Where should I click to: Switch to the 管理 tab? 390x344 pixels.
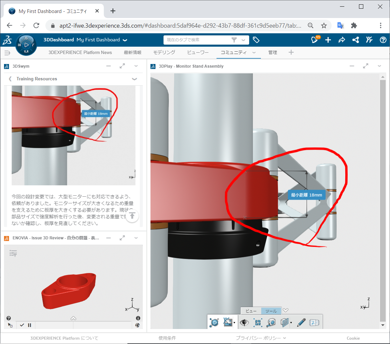pyautogui.click(x=273, y=52)
